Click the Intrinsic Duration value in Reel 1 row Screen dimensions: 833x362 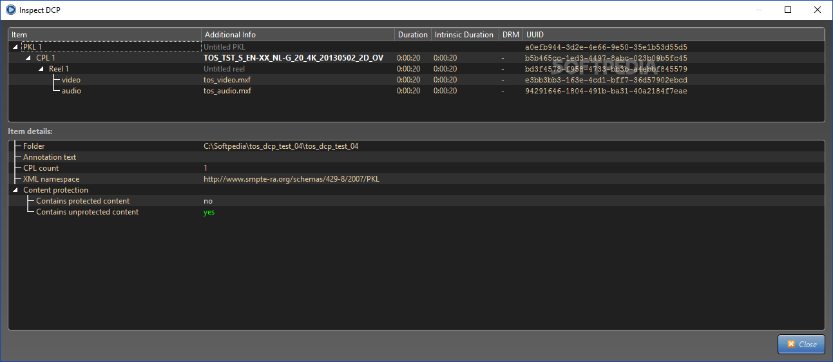[x=445, y=69]
